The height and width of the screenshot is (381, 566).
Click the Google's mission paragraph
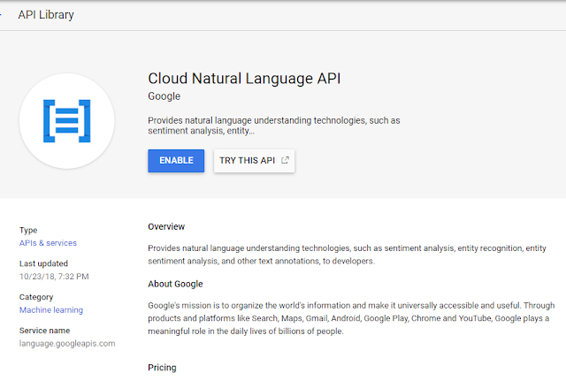(x=351, y=318)
